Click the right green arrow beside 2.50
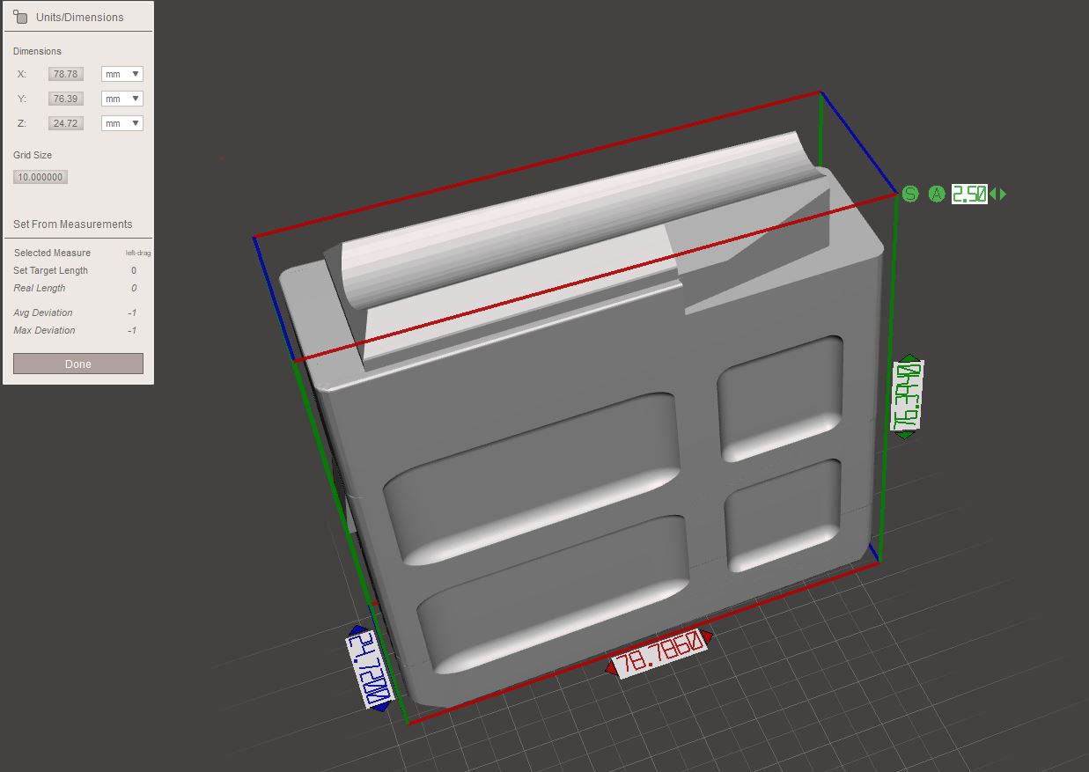The height and width of the screenshot is (772, 1089). point(1002,194)
